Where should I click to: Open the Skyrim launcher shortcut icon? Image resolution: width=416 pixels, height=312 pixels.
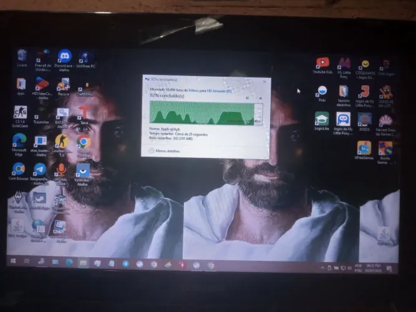point(19,202)
